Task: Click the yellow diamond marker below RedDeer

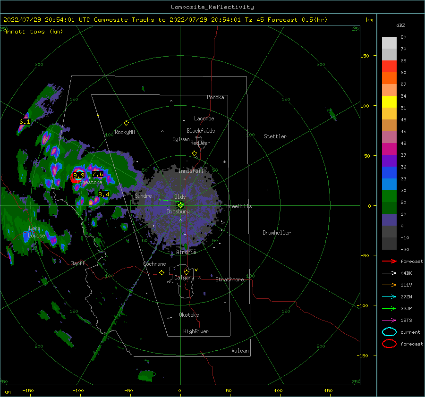Action: 195,153
